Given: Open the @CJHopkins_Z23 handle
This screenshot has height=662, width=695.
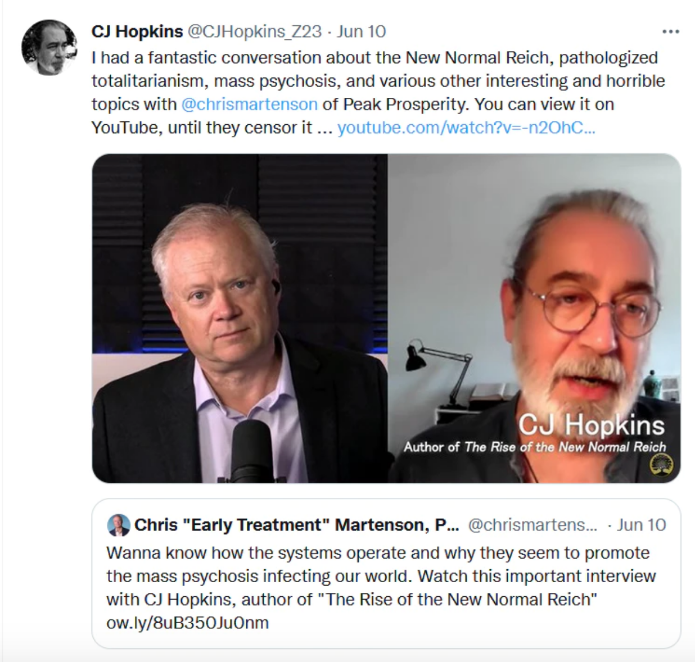Looking at the screenshot, I should click(254, 31).
